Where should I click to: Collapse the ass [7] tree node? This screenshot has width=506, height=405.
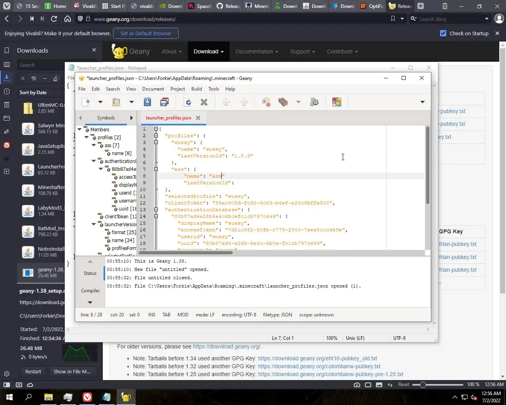[94, 145]
